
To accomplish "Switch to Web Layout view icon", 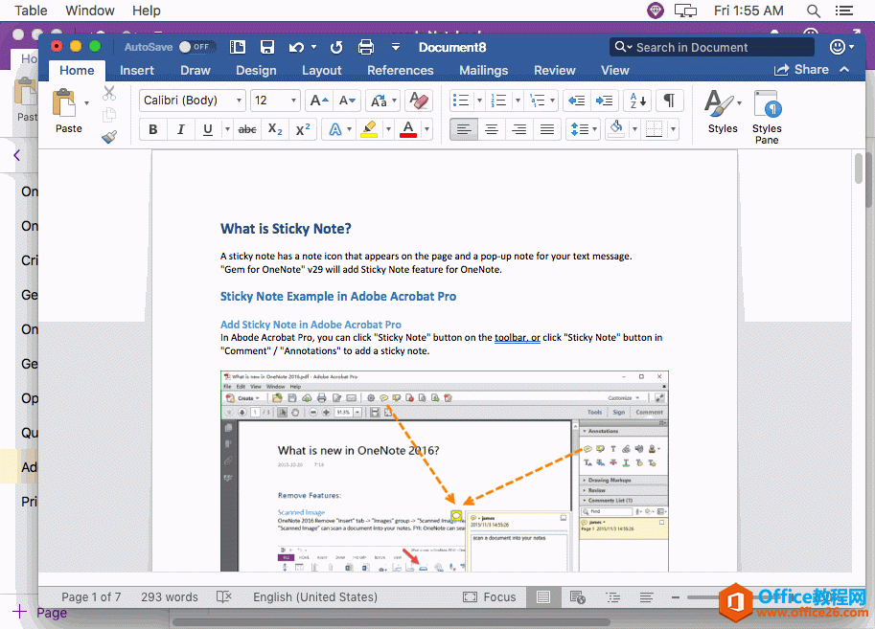I will click(578, 597).
